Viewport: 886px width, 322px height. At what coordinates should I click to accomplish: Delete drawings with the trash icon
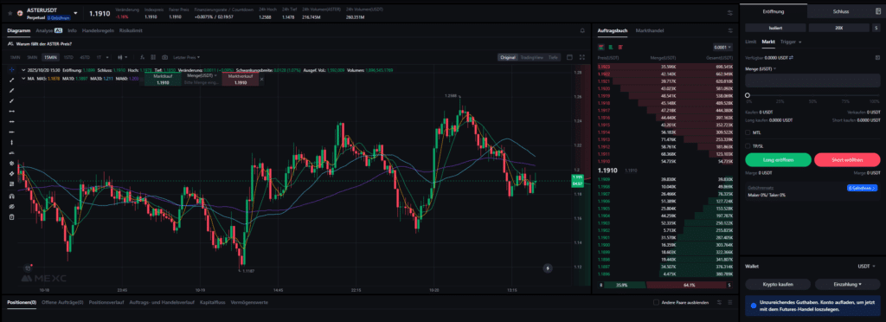point(11,217)
